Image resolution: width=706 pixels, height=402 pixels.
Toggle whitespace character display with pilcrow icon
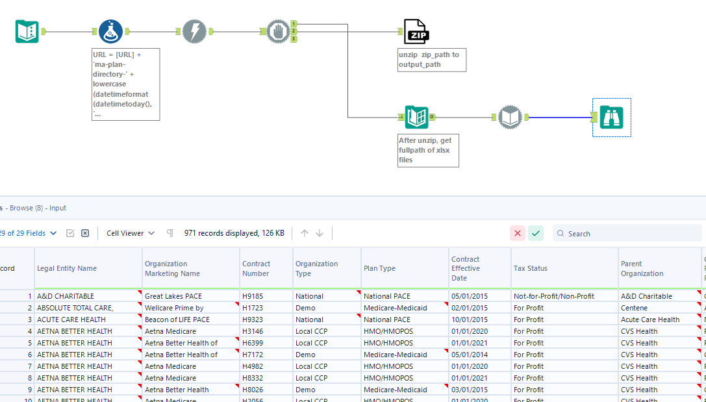click(x=170, y=232)
